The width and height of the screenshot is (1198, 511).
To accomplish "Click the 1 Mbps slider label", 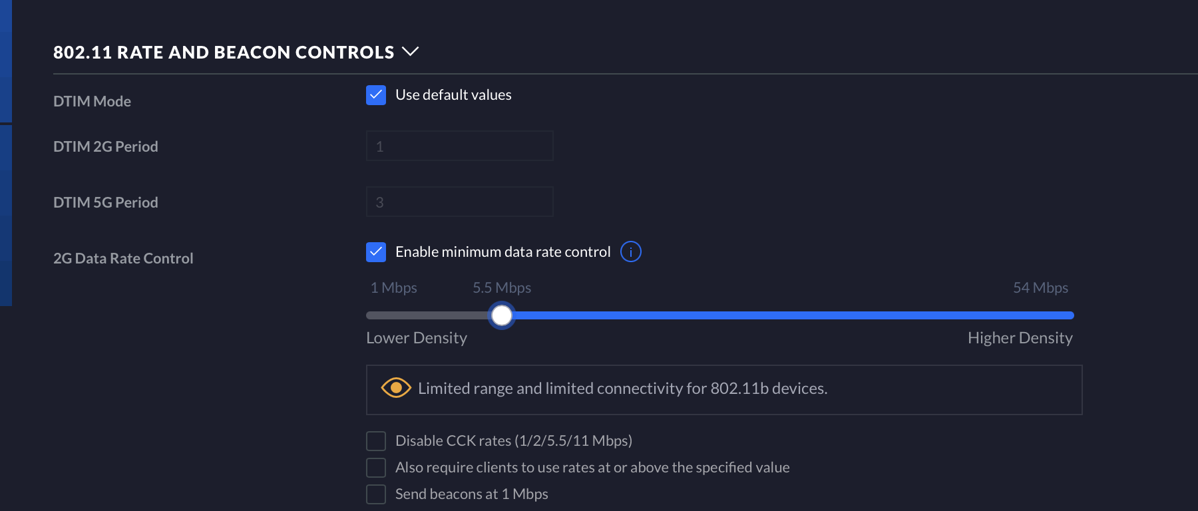I will tap(393, 288).
